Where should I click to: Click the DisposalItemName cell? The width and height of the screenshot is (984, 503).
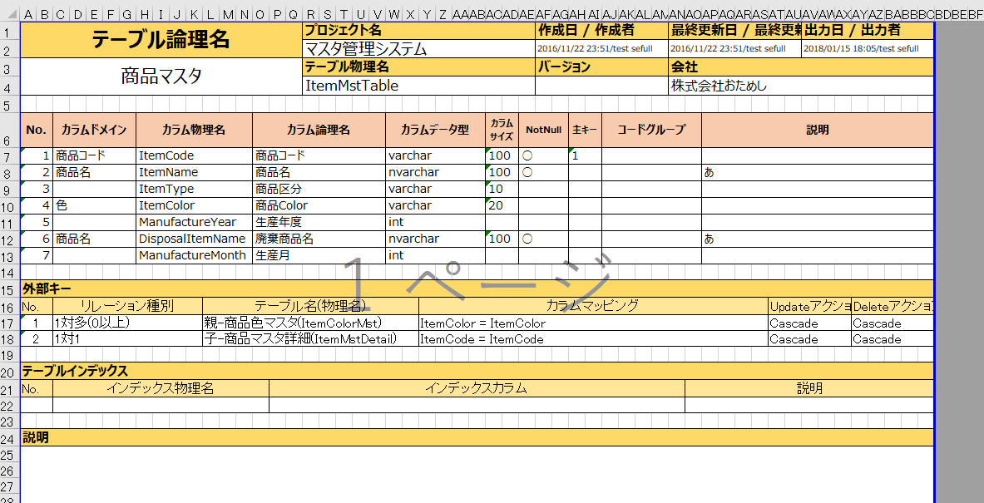coord(194,239)
